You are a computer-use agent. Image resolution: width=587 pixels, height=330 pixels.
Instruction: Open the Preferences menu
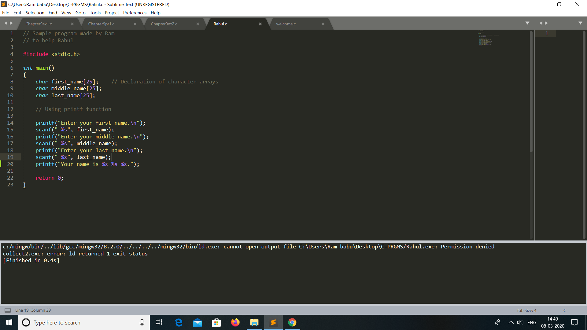[x=135, y=13]
